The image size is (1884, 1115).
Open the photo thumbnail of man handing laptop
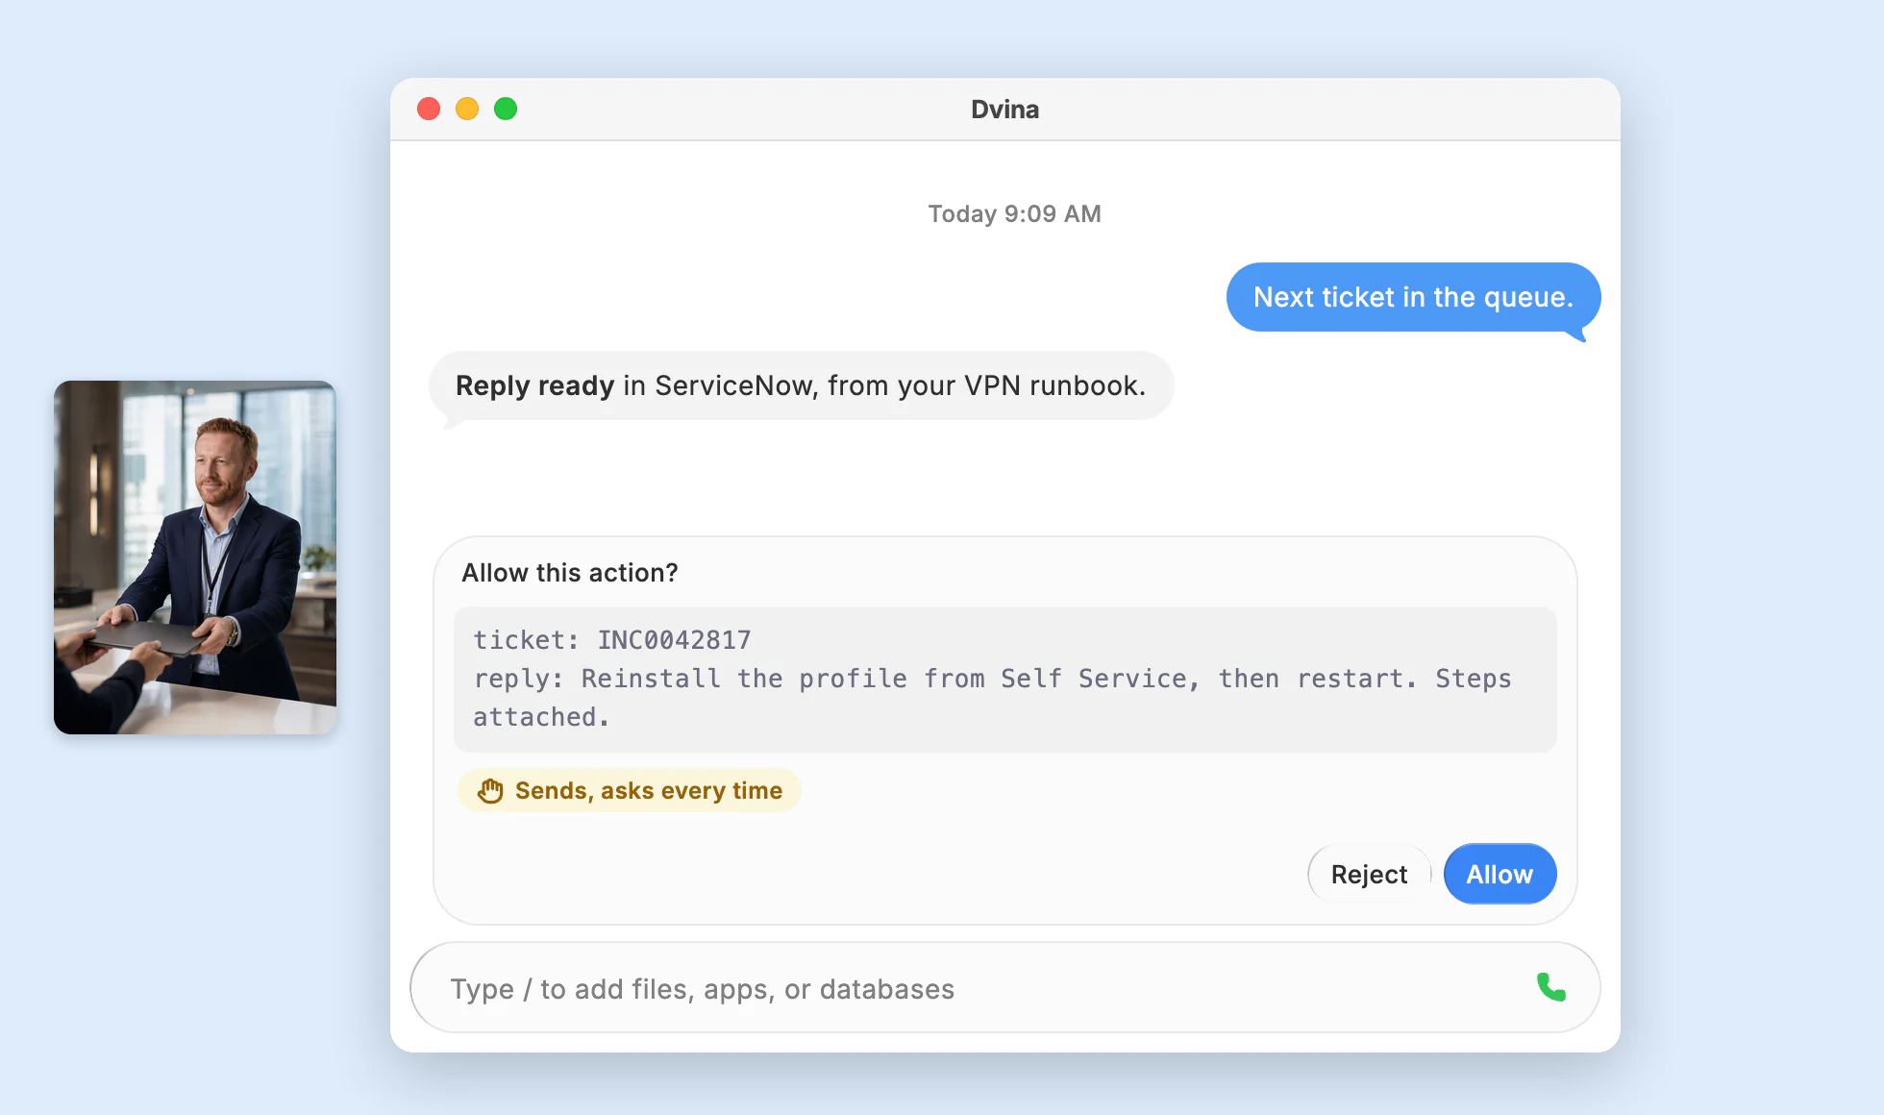[195, 557]
